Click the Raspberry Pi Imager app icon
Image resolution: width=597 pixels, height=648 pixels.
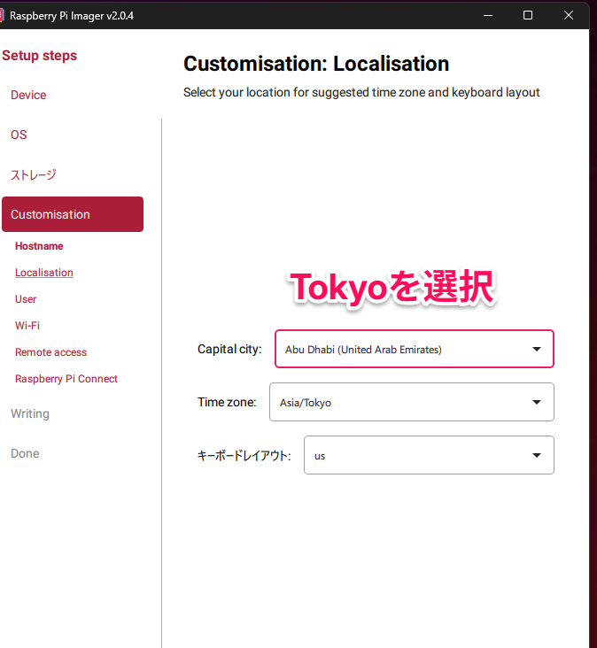[x=3, y=15]
